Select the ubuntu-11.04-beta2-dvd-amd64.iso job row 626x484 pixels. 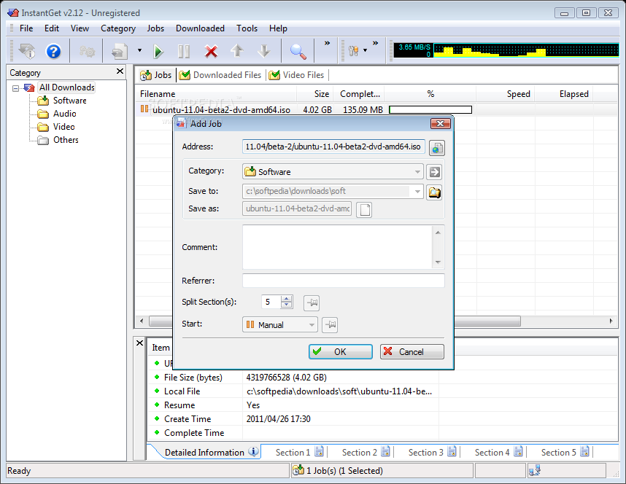point(376,110)
